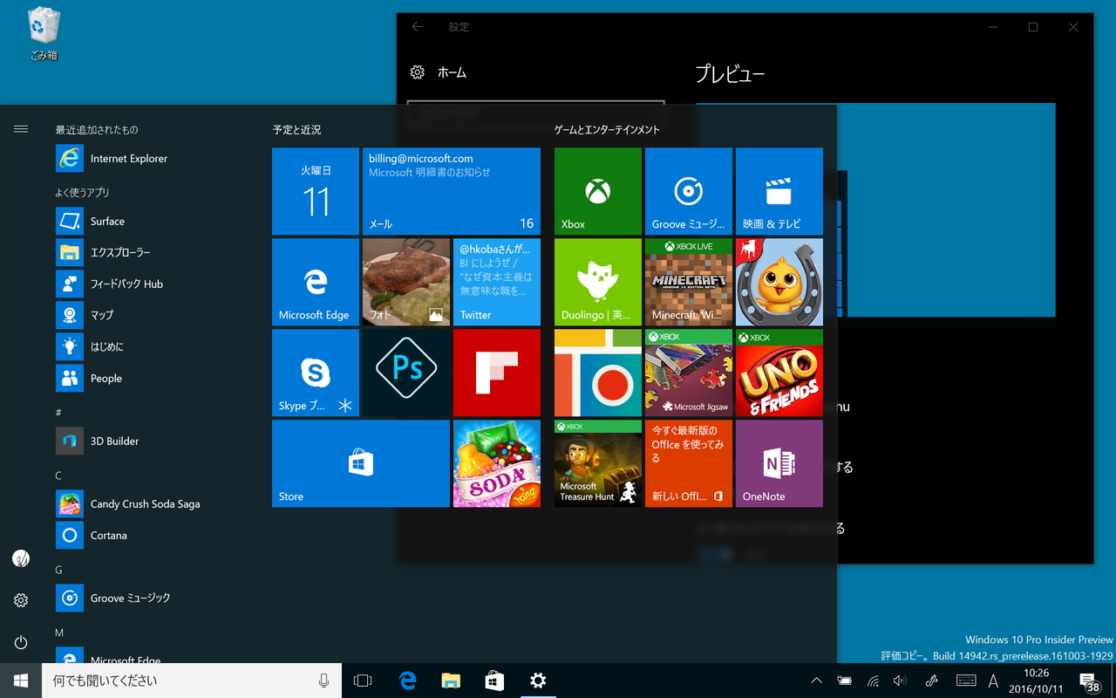Switch to Settings taskbar button
Screen dimensions: 1116x698
coord(538,681)
